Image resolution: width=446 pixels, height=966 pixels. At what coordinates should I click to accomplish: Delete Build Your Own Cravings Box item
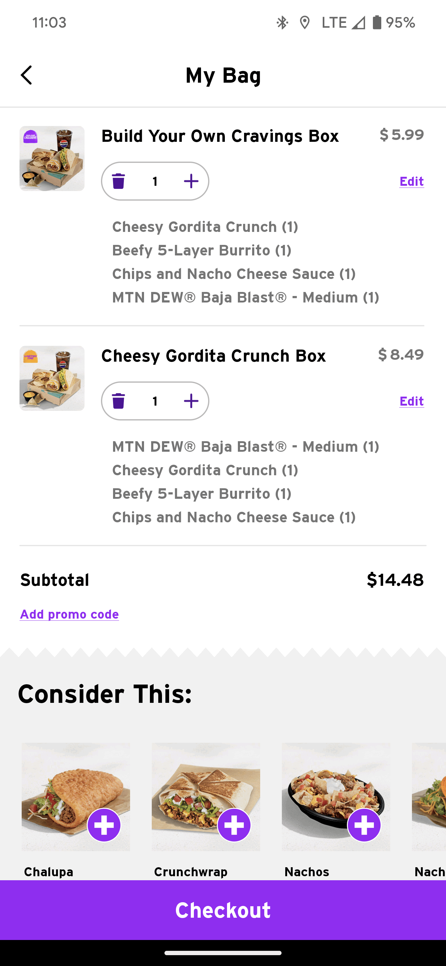coord(118,181)
